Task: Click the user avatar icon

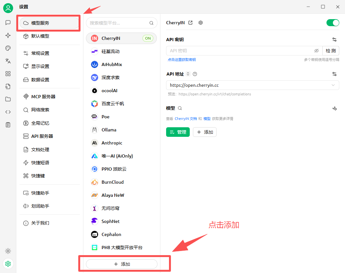Action: click(x=8, y=8)
